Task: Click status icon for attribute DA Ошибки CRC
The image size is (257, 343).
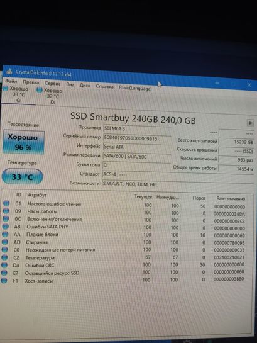Action: [x=4, y=265]
